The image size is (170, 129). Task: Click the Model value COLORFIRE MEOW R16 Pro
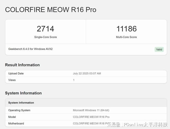click(91, 117)
